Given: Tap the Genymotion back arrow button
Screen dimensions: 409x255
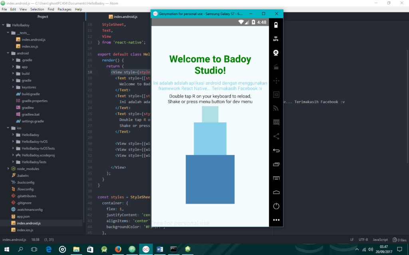Looking at the screenshot, I should [276, 150].
